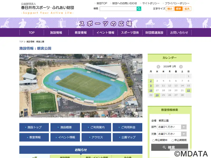
Task: Open the 部門 dropdown list
Action: 172,127
